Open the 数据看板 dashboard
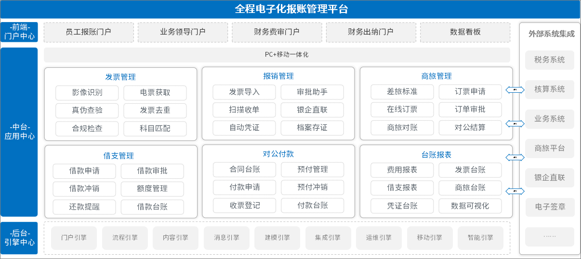The width and height of the screenshot is (581, 259). pos(465,32)
